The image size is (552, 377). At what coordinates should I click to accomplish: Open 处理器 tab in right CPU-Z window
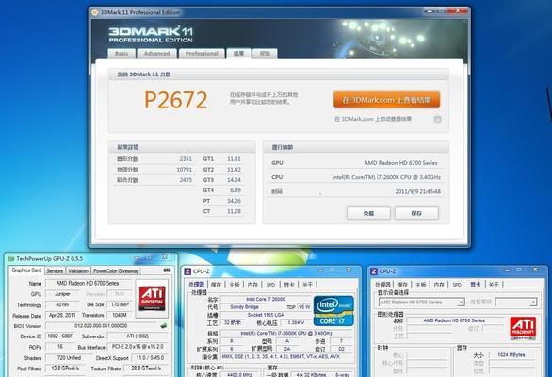382,285
